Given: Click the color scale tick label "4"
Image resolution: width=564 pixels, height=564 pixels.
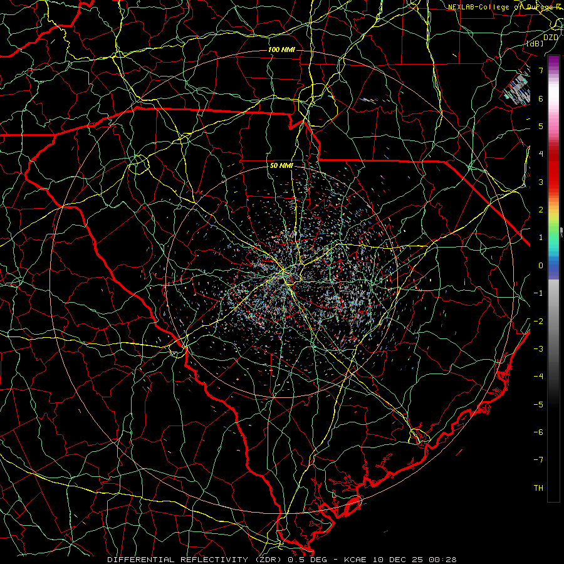Looking at the screenshot, I should pyautogui.click(x=541, y=154).
